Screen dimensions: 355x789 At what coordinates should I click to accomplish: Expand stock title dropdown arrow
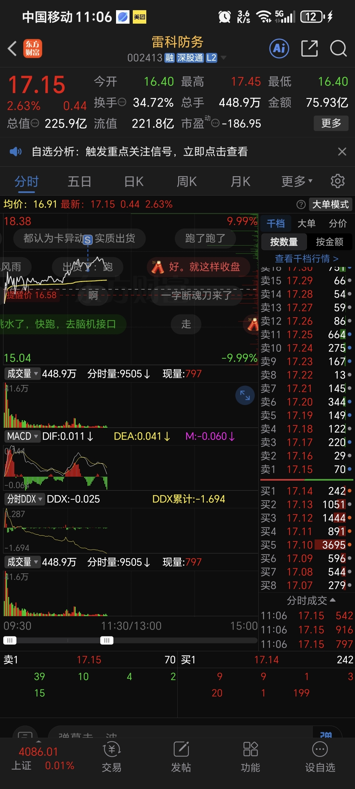[224, 58]
